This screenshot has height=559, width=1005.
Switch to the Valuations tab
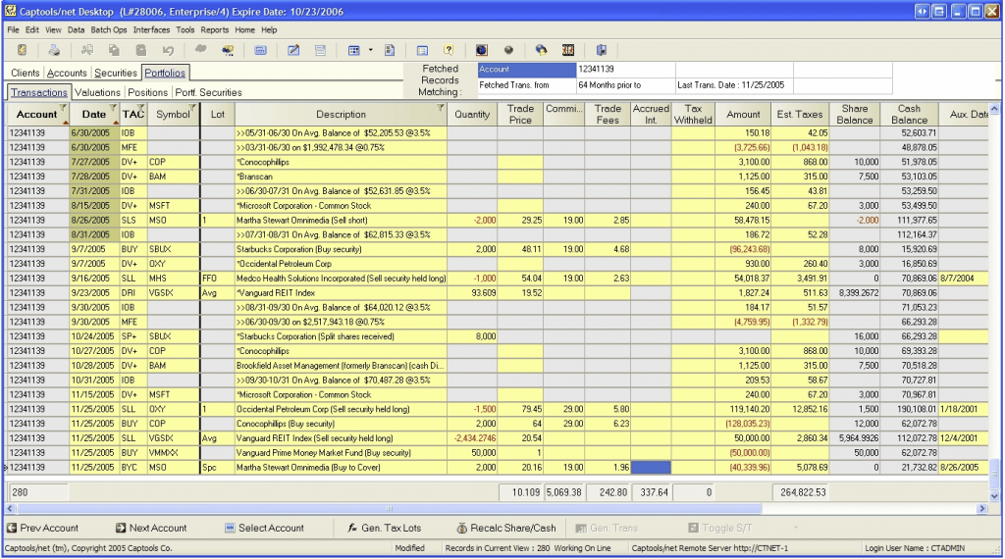tap(97, 92)
